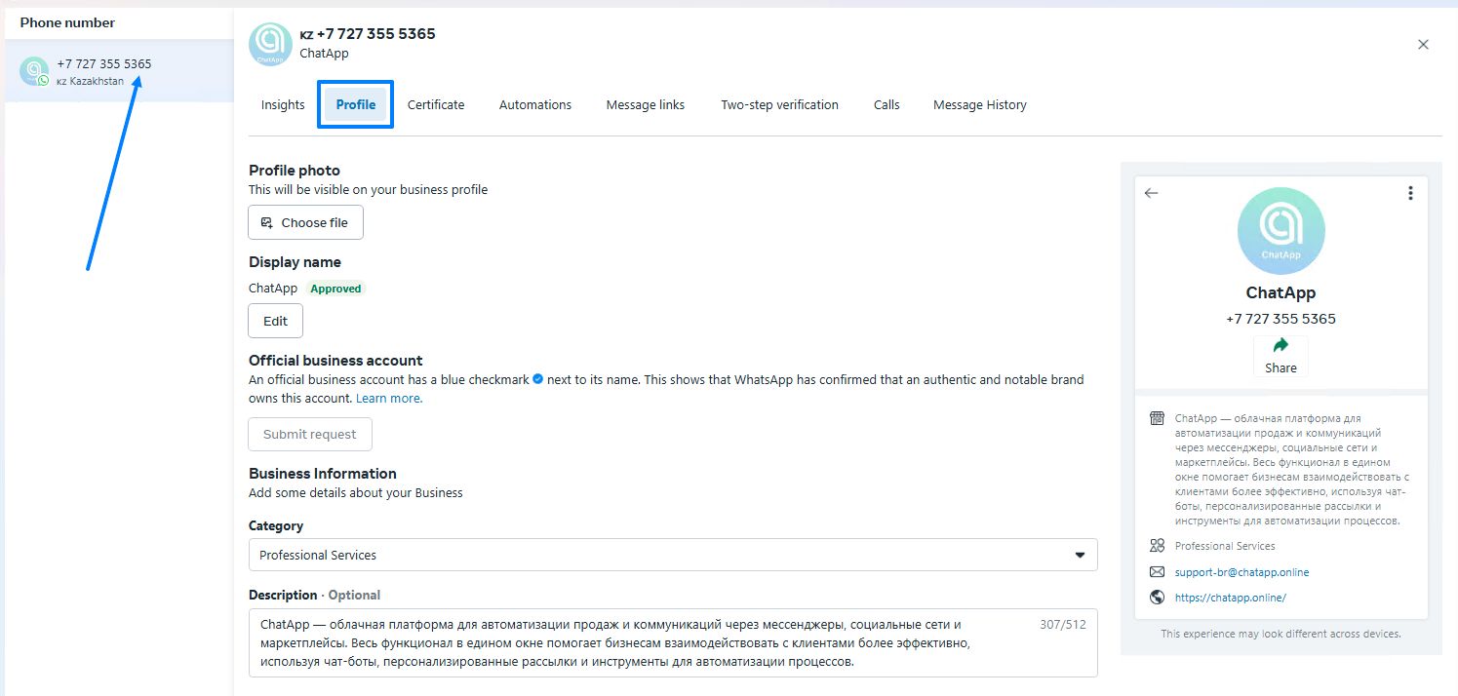Select the Two-step verification tab
Image resolution: width=1458 pixels, height=696 pixels.
tap(779, 104)
